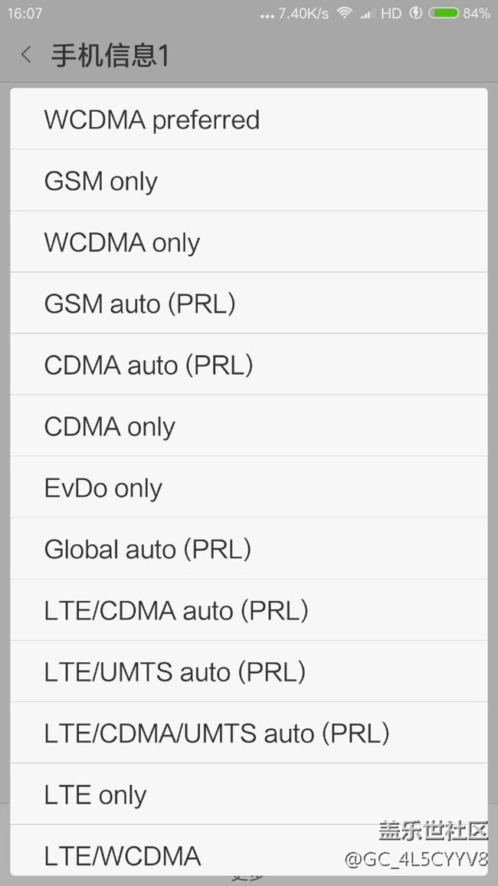Tap the charging bolt status icon

(416, 13)
